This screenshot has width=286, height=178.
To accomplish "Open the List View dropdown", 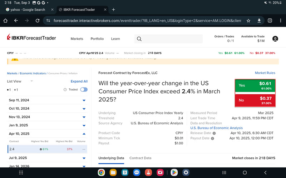I will pyautogui.click(x=20, y=81).
